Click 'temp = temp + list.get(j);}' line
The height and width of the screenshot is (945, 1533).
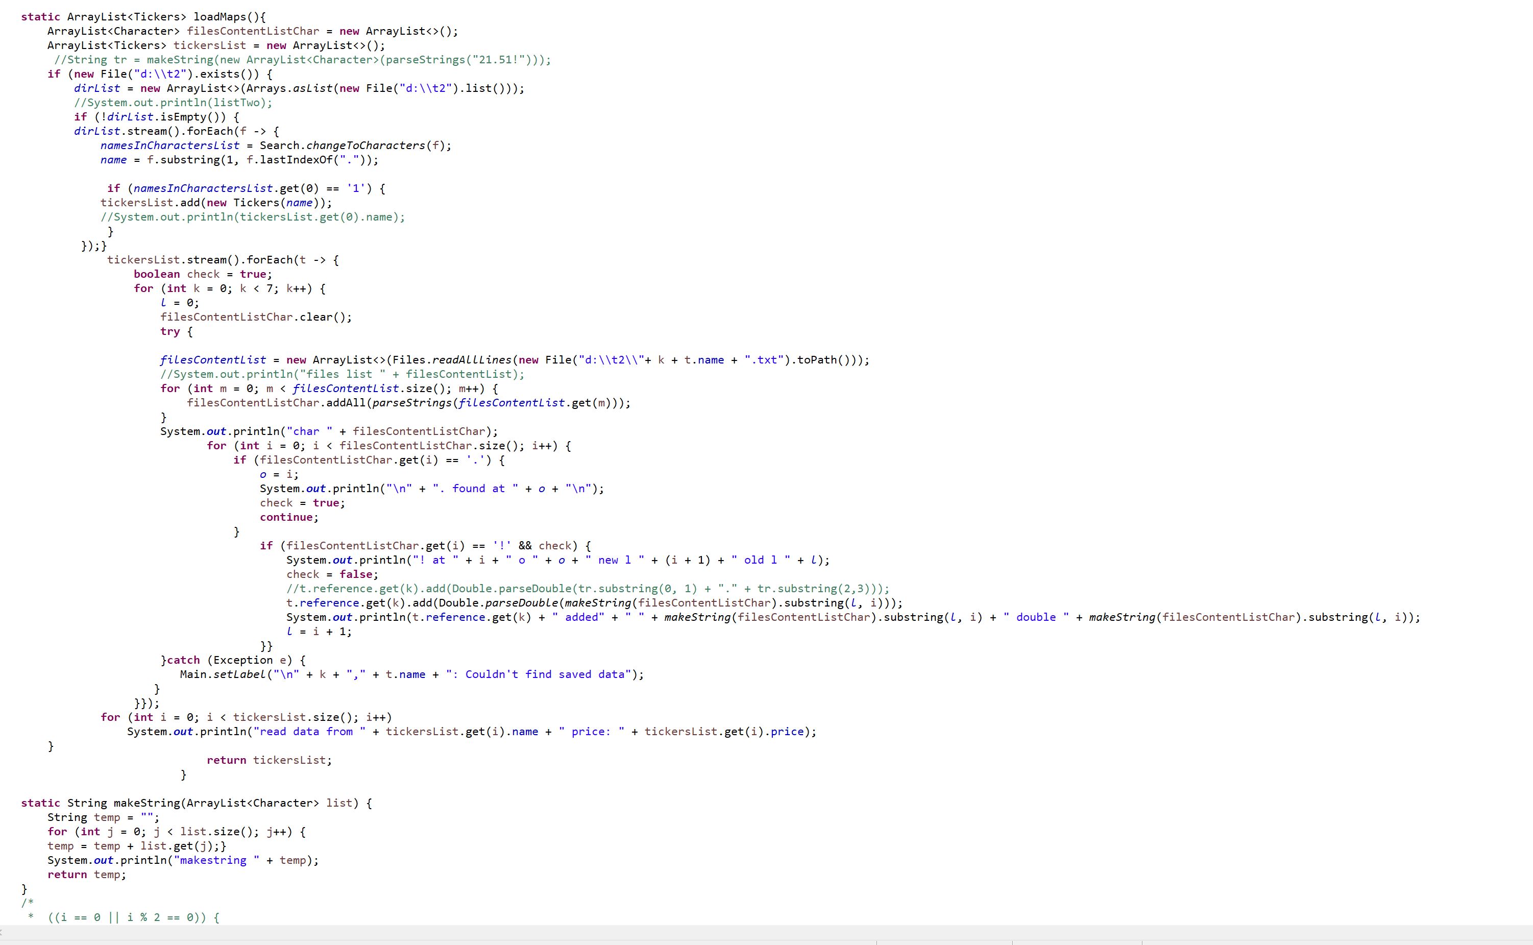(x=137, y=846)
